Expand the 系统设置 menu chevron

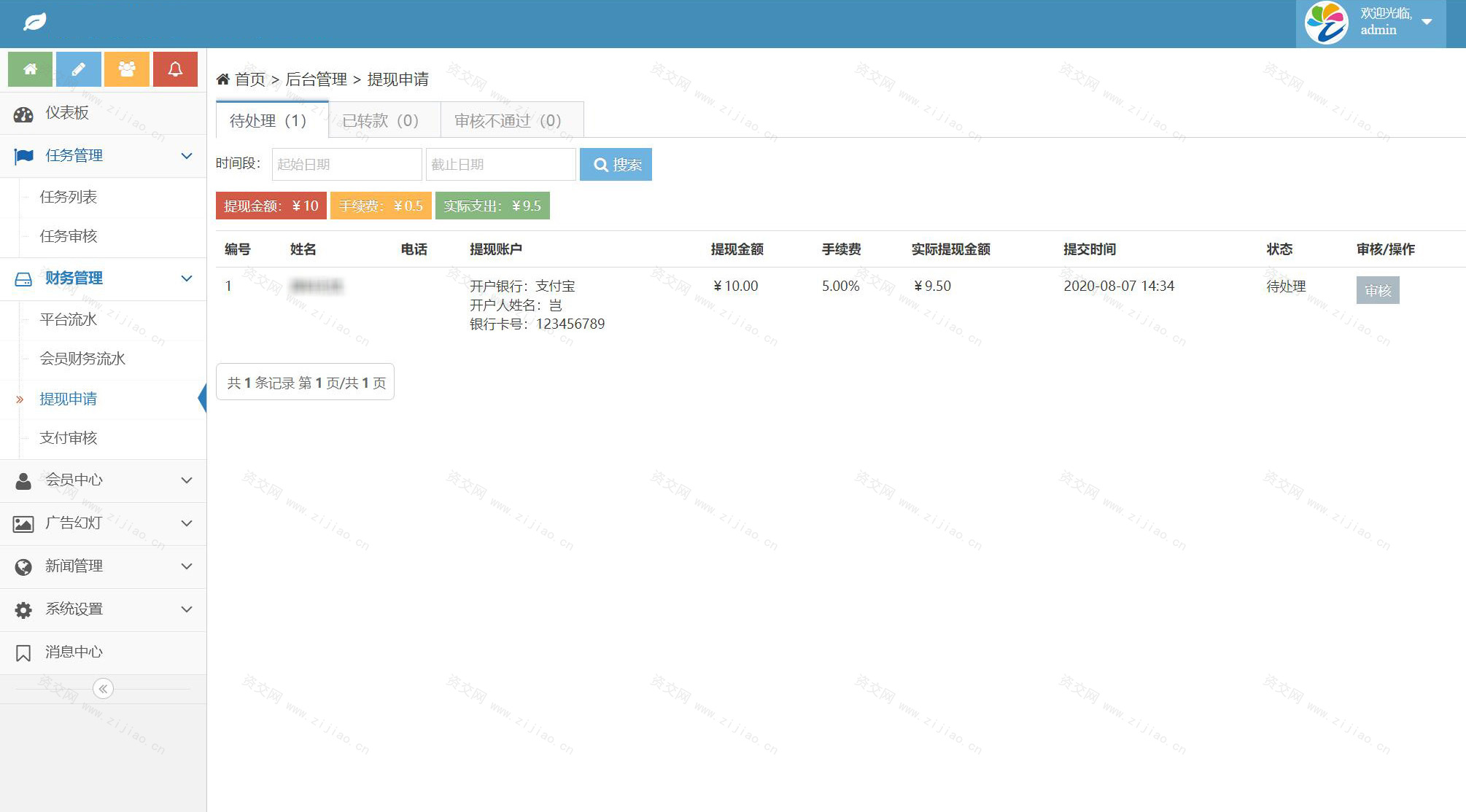tap(187, 609)
